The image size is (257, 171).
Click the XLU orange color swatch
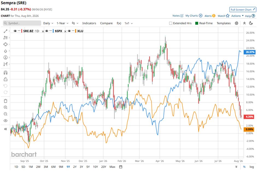coord(75,31)
